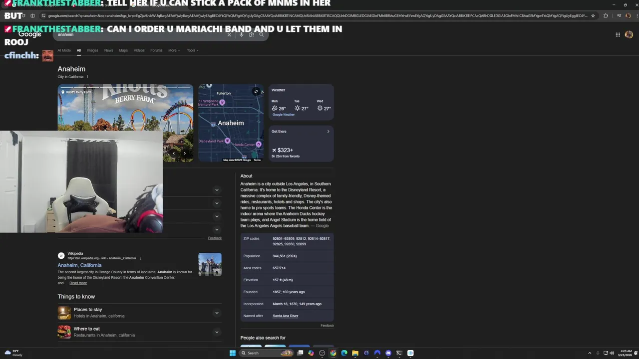Click the Area codes 657/714 value

click(x=279, y=268)
